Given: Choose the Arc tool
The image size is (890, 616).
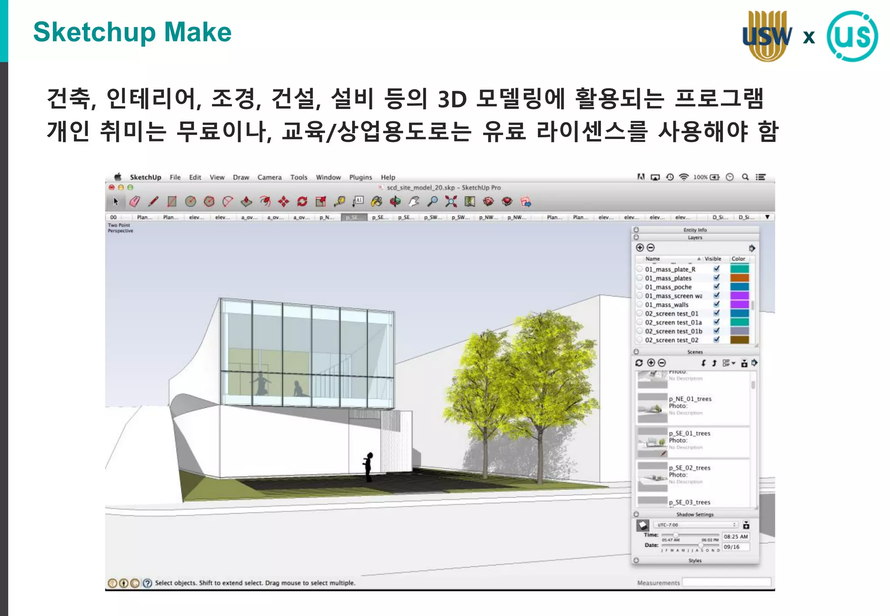Looking at the screenshot, I should (x=228, y=202).
